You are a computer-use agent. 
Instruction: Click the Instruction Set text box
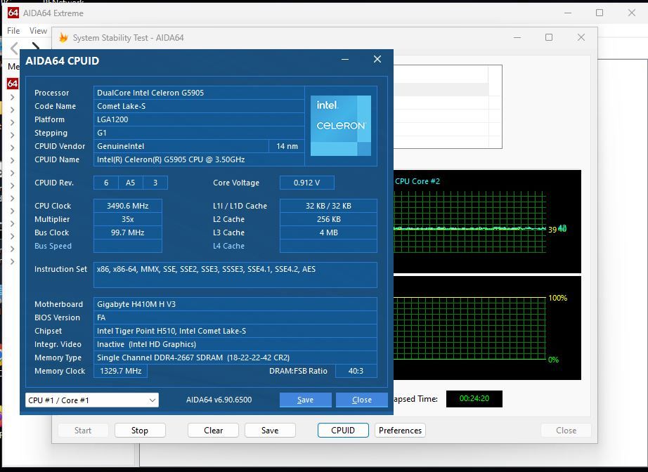(x=235, y=275)
